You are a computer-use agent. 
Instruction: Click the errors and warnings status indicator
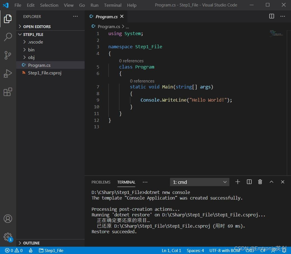click(14, 250)
